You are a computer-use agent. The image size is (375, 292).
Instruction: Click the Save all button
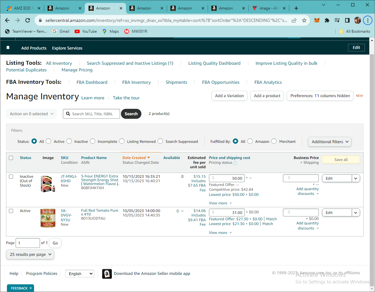tap(341, 160)
